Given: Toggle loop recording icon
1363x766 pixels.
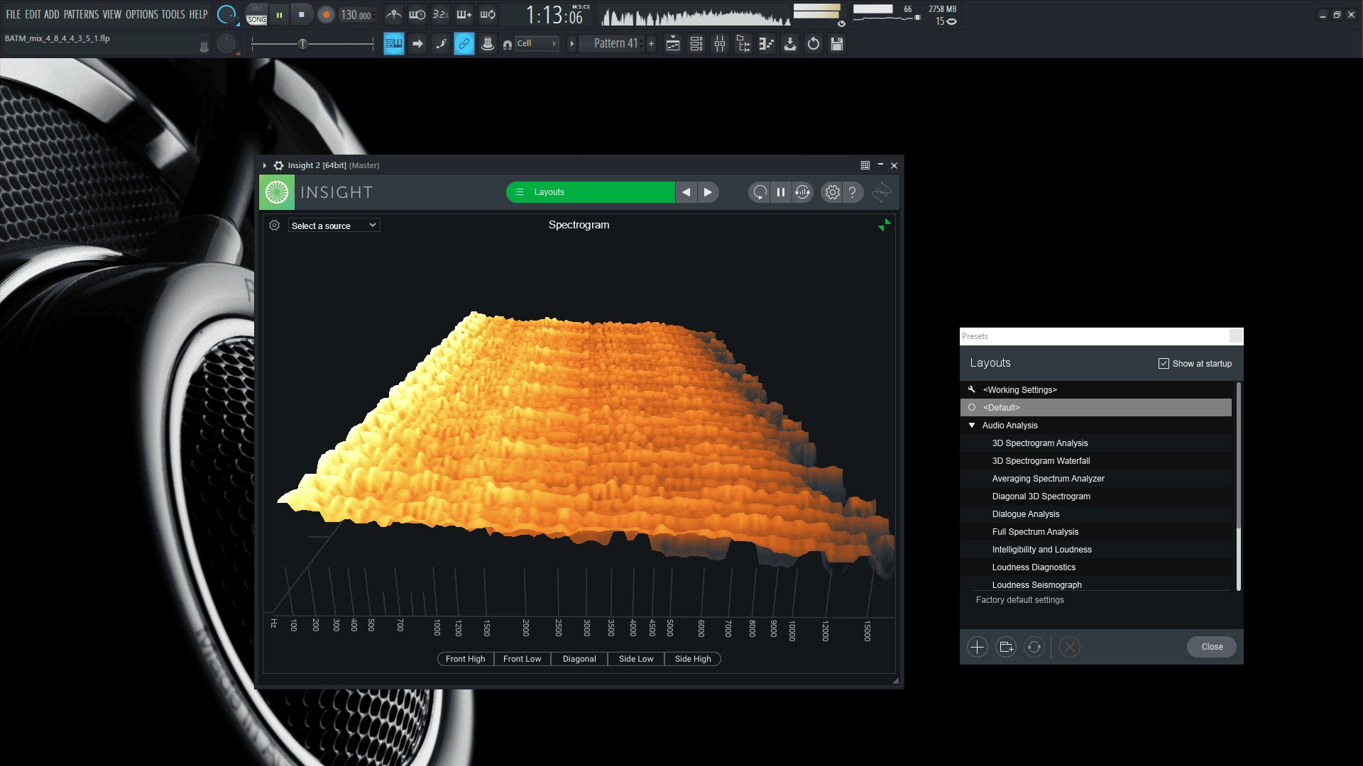Looking at the screenshot, I should pos(488,14).
